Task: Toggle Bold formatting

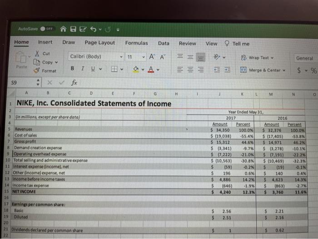Action: (x=72, y=68)
